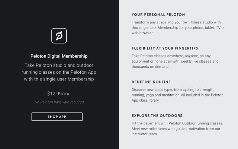Click the paragraph starting 'Discover new class types'
Screen dimensions: 238x149
pos(177,95)
